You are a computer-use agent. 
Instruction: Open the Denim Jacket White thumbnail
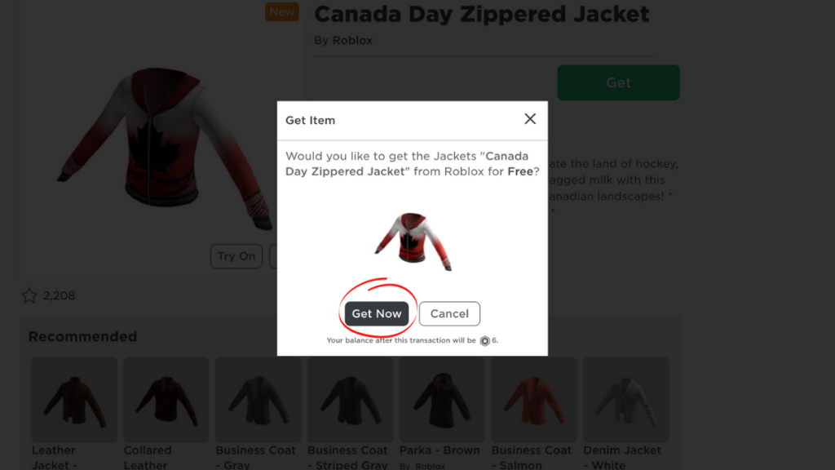click(x=625, y=400)
